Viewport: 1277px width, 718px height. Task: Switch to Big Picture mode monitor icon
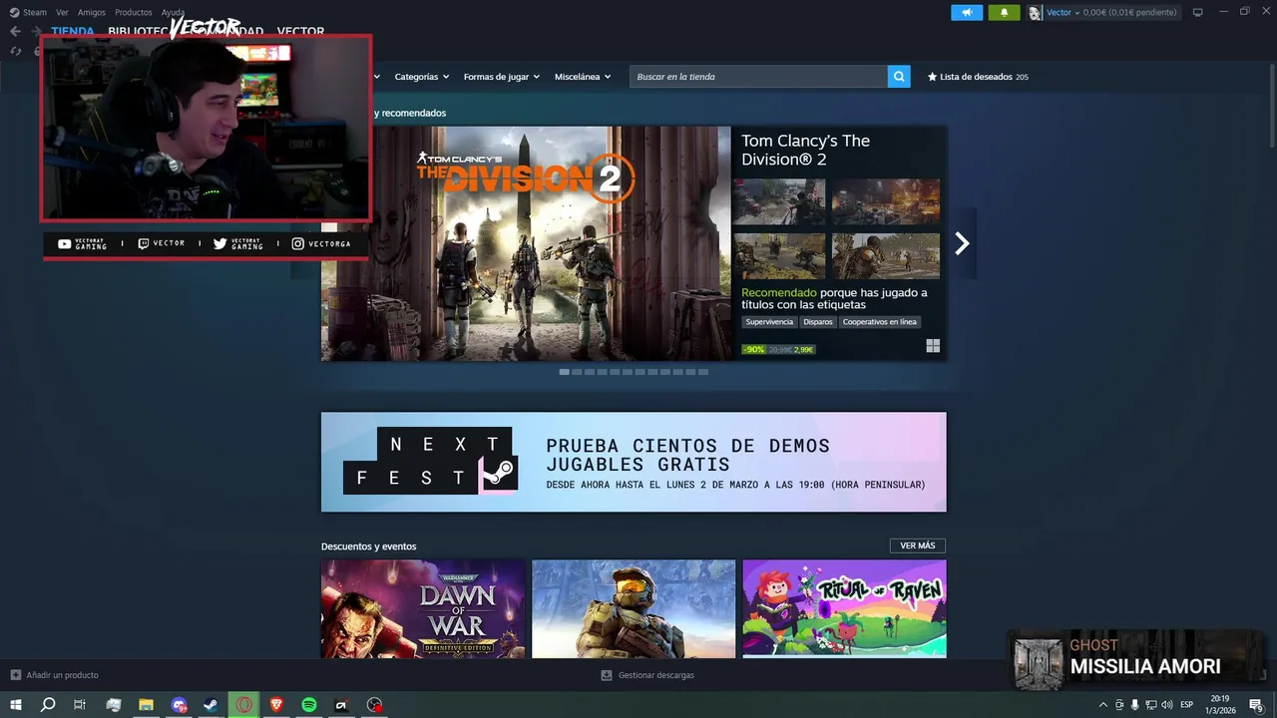1198,12
